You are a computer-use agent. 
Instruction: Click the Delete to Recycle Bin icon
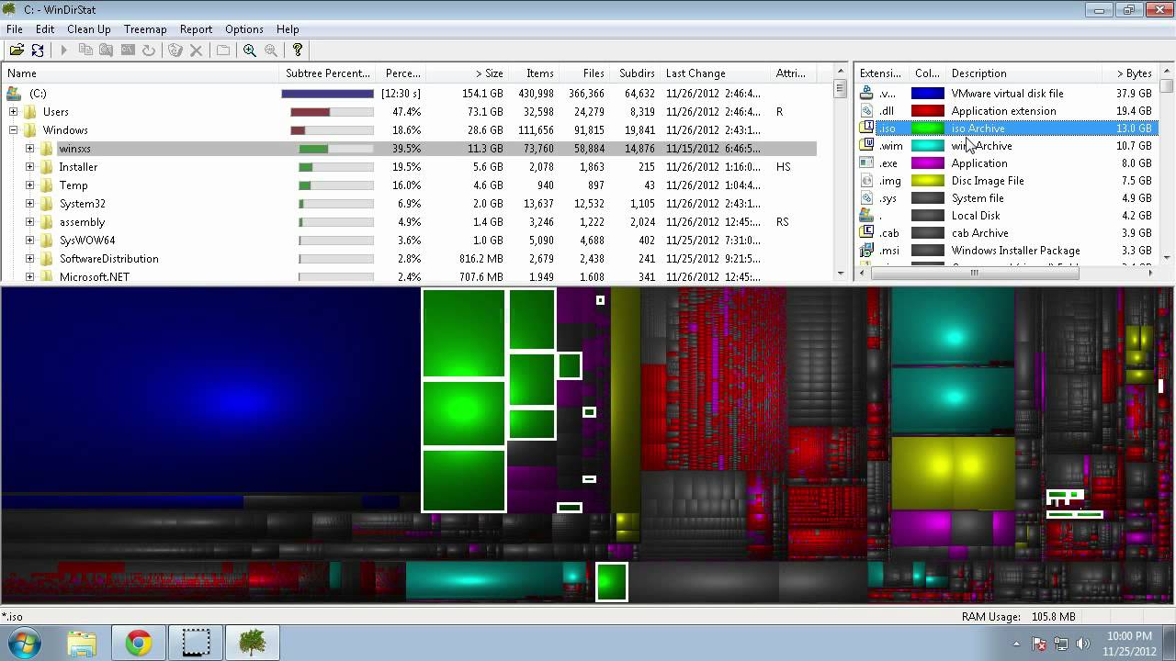pyautogui.click(x=175, y=50)
